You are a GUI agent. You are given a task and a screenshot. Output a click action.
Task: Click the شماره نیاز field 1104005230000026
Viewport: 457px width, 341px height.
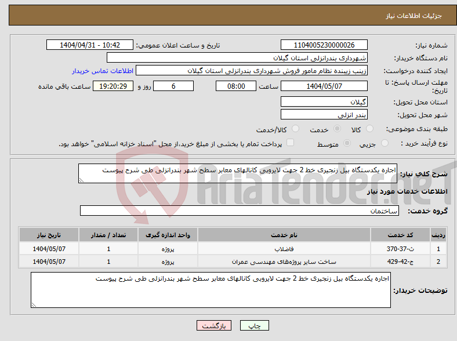coord(324,45)
